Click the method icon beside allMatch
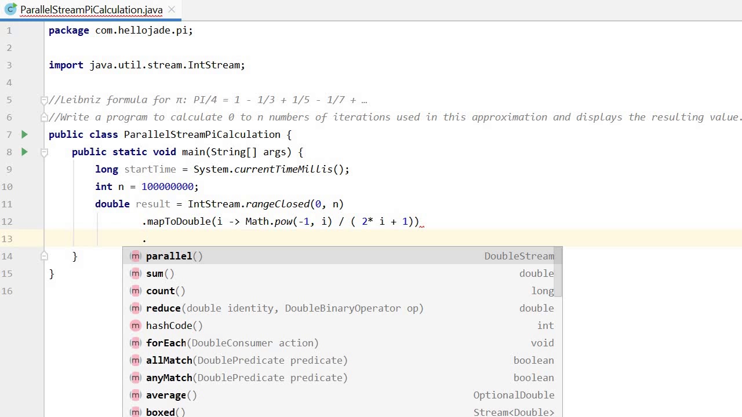This screenshot has width=742, height=417. [136, 360]
